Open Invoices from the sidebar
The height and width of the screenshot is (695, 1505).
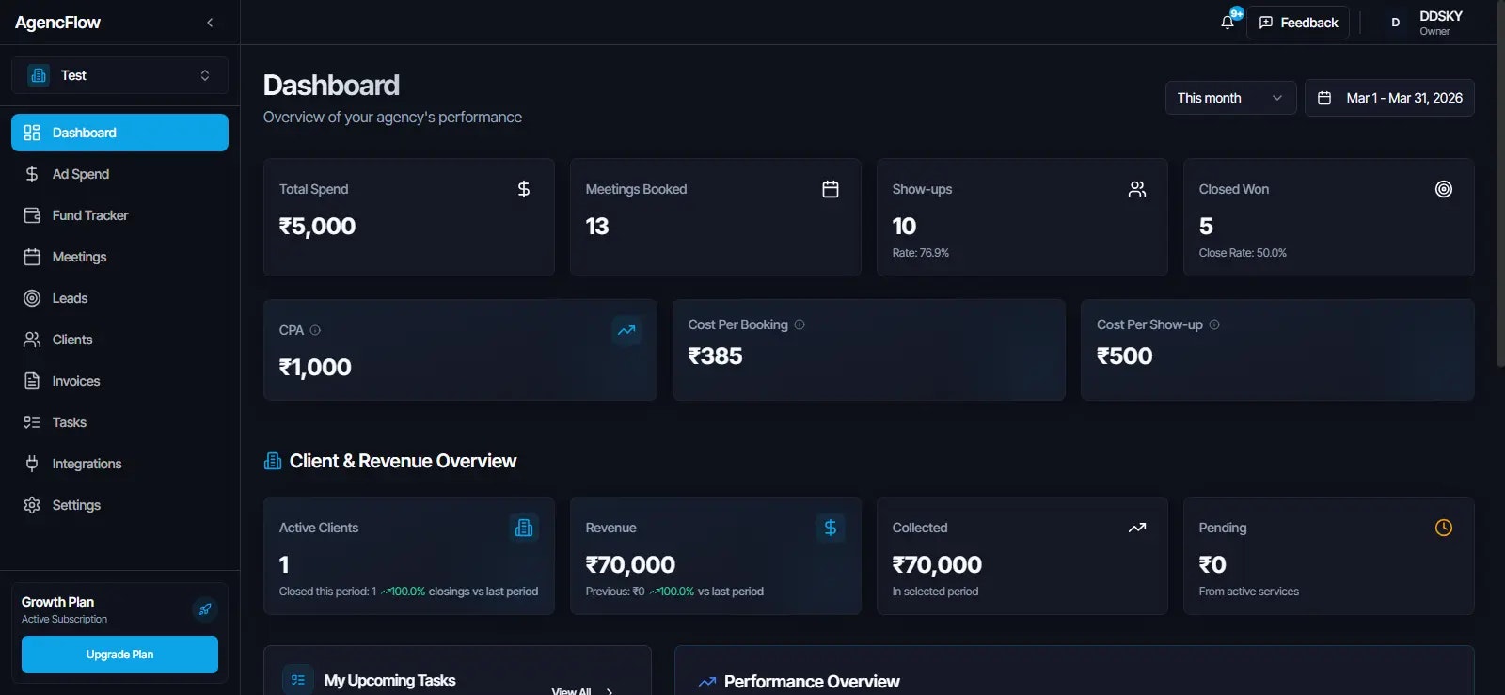pyautogui.click(x=119, y=381)
